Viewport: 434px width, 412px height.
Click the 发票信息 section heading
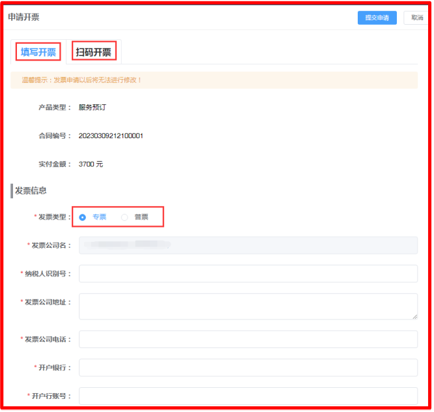(31, 191)
